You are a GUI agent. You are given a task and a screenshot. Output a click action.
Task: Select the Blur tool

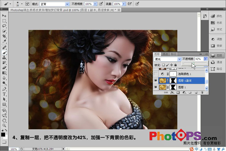pos(4,78)
